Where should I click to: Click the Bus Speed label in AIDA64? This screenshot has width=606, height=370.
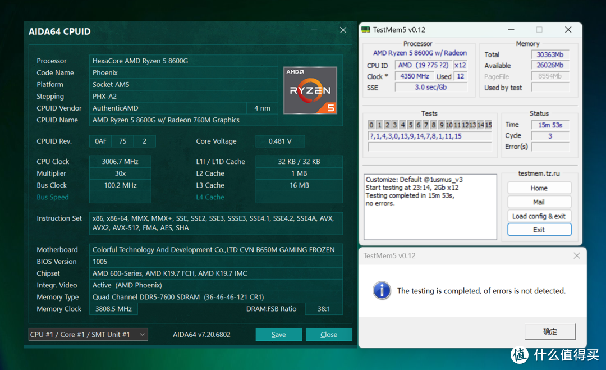click(53, 197)
